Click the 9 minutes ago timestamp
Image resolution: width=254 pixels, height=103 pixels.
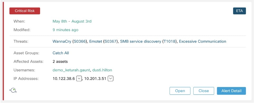tap(65, 30)
